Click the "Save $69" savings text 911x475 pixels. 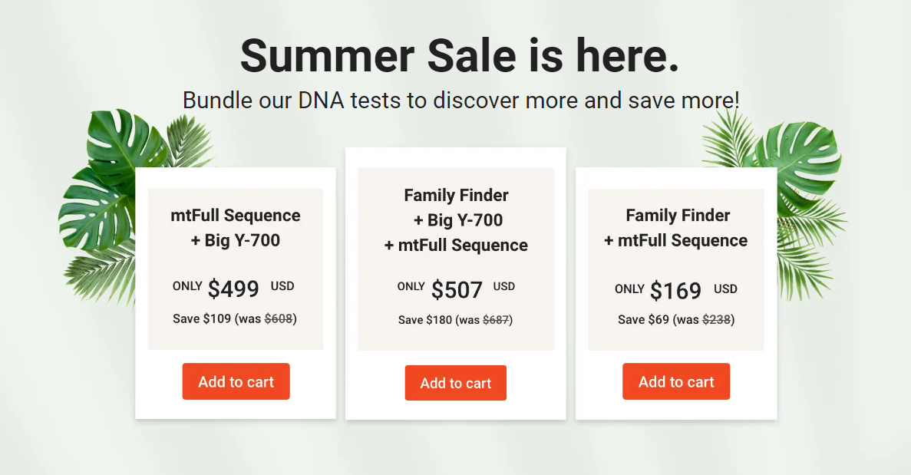coord(643,319)
